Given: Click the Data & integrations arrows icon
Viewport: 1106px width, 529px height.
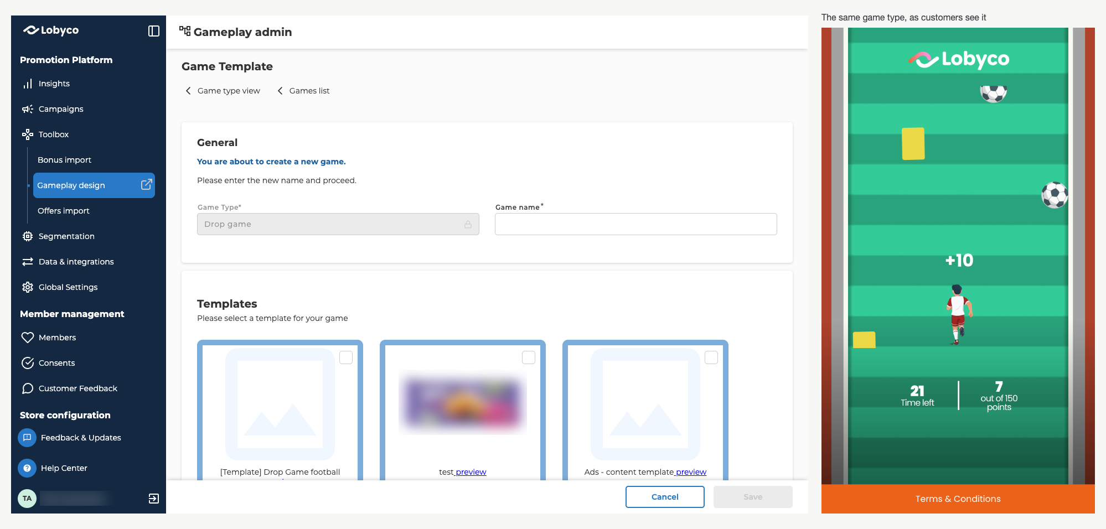Looking at the screenshot, I should (28, 262).
